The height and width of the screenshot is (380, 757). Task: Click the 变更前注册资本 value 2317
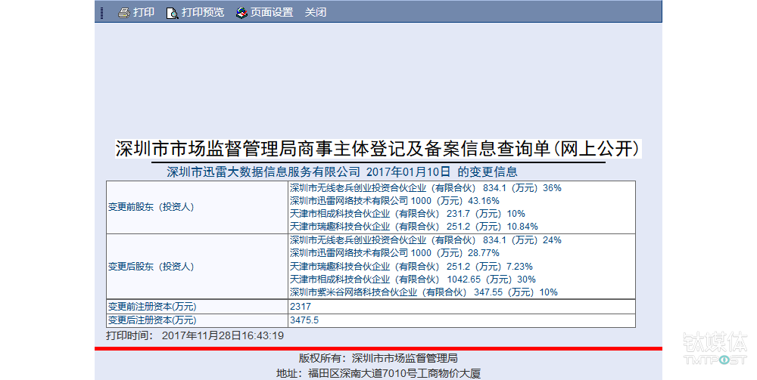(301, 307)
